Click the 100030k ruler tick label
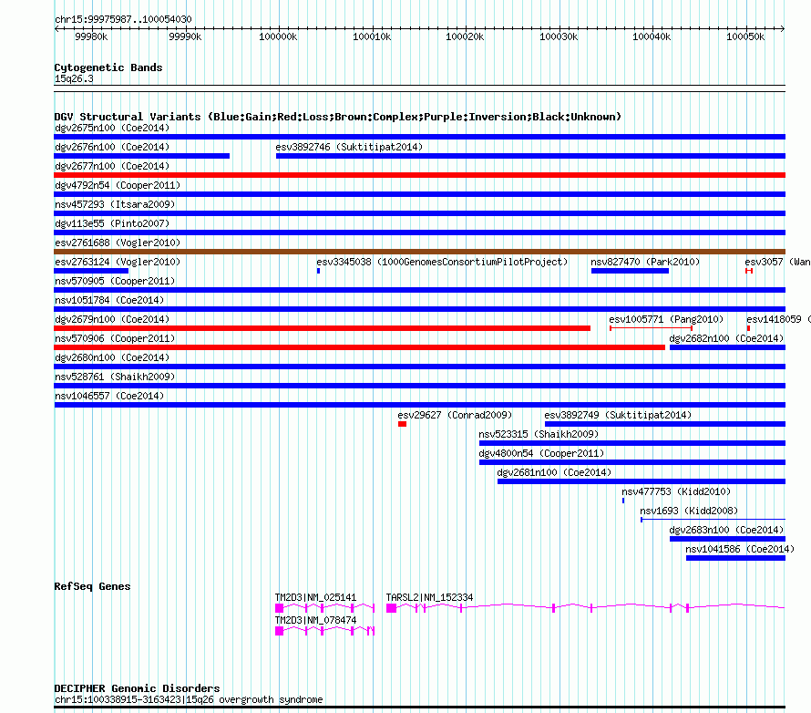Screen dimensions: 811x713 (x=559, y=36)
